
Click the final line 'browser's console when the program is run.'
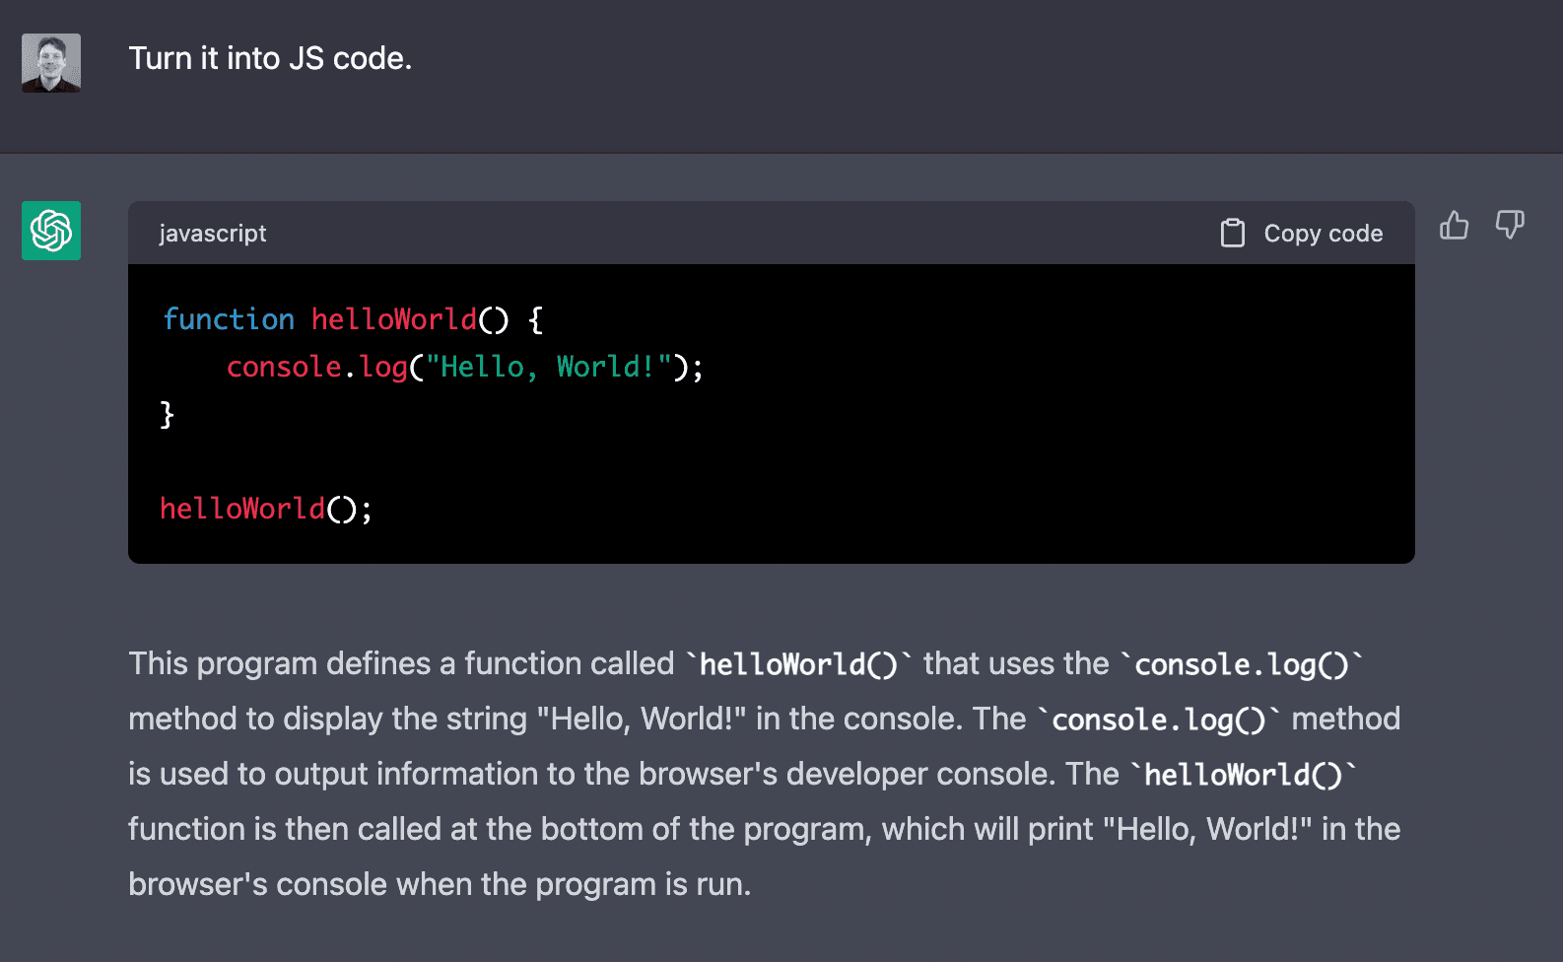coord(440,885)
